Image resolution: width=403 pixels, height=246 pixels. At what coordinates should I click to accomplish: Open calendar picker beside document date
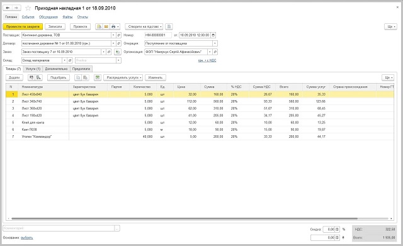(213, 35)
